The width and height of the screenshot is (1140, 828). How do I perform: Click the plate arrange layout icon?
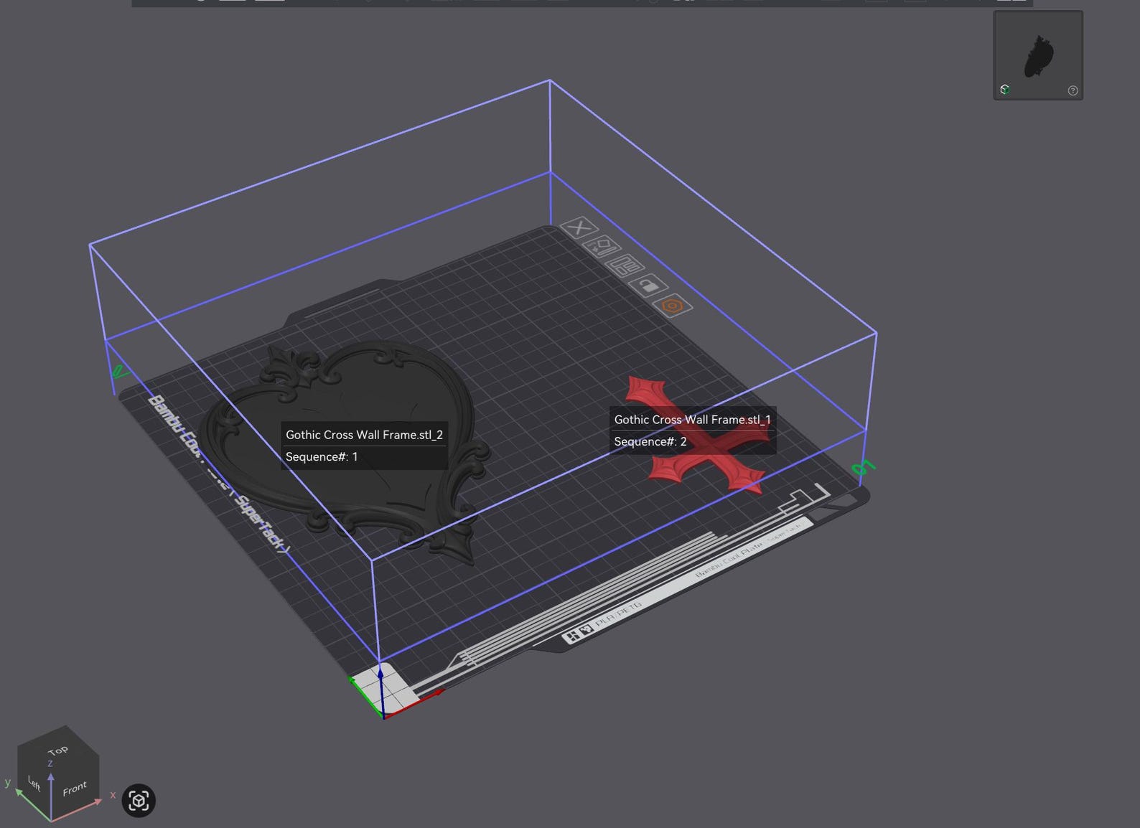tap(625, 266)
